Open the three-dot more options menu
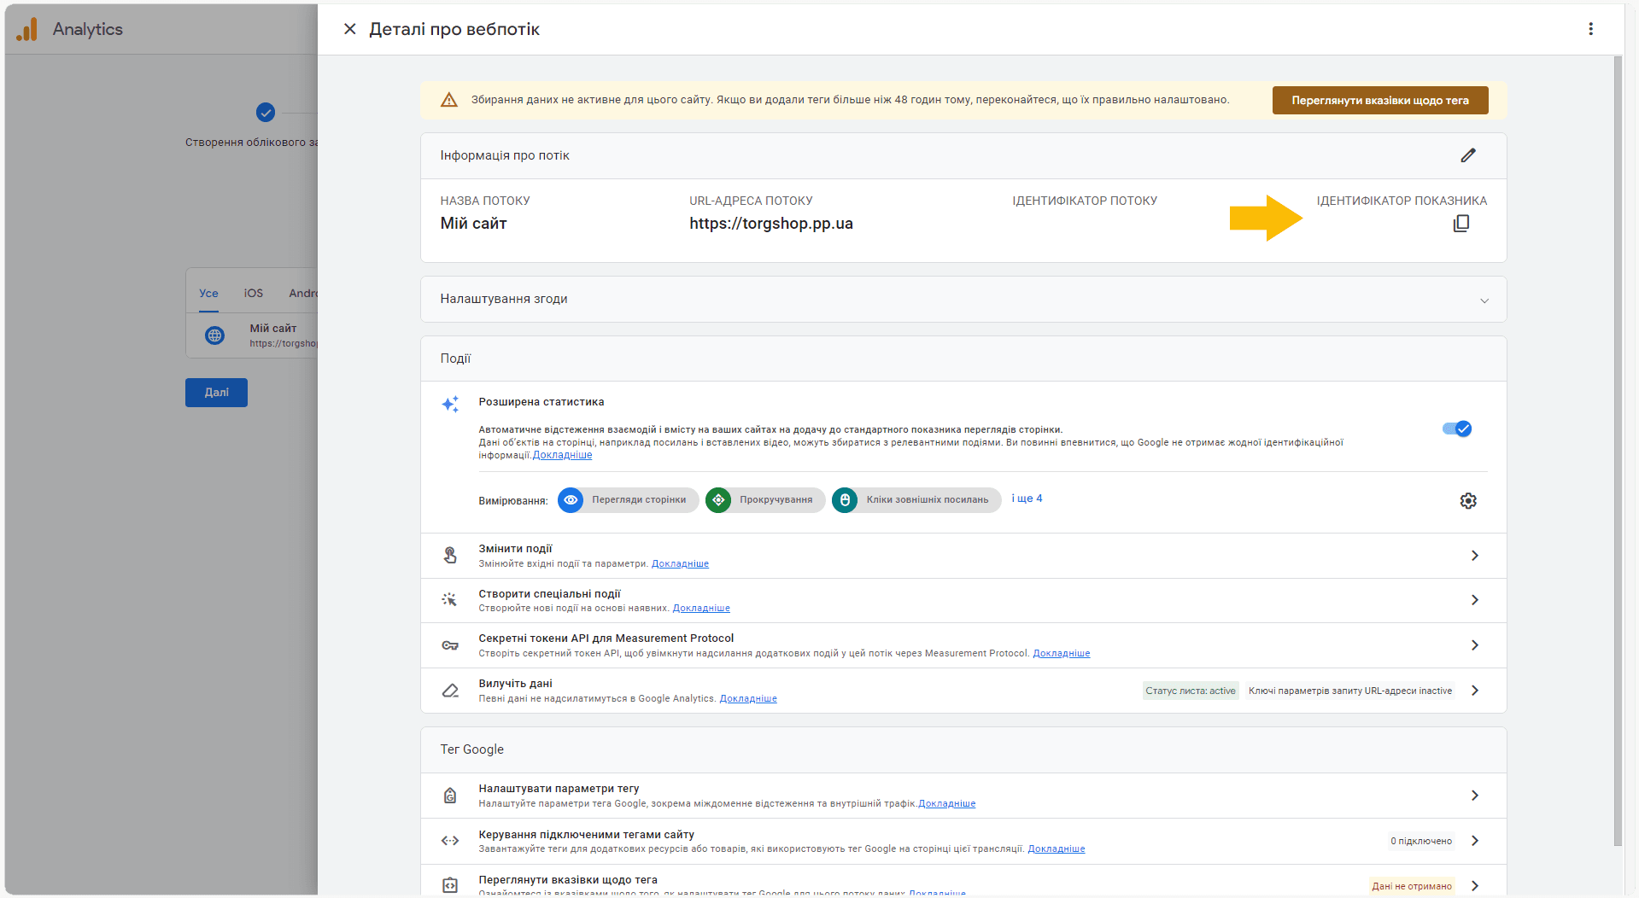This screenshot has height=898, width=1639. 1590,29
